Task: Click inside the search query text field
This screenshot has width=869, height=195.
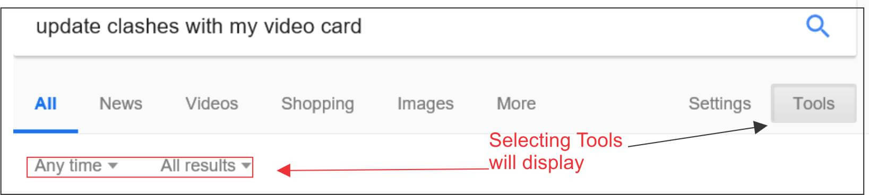Action: click(414, 26)
